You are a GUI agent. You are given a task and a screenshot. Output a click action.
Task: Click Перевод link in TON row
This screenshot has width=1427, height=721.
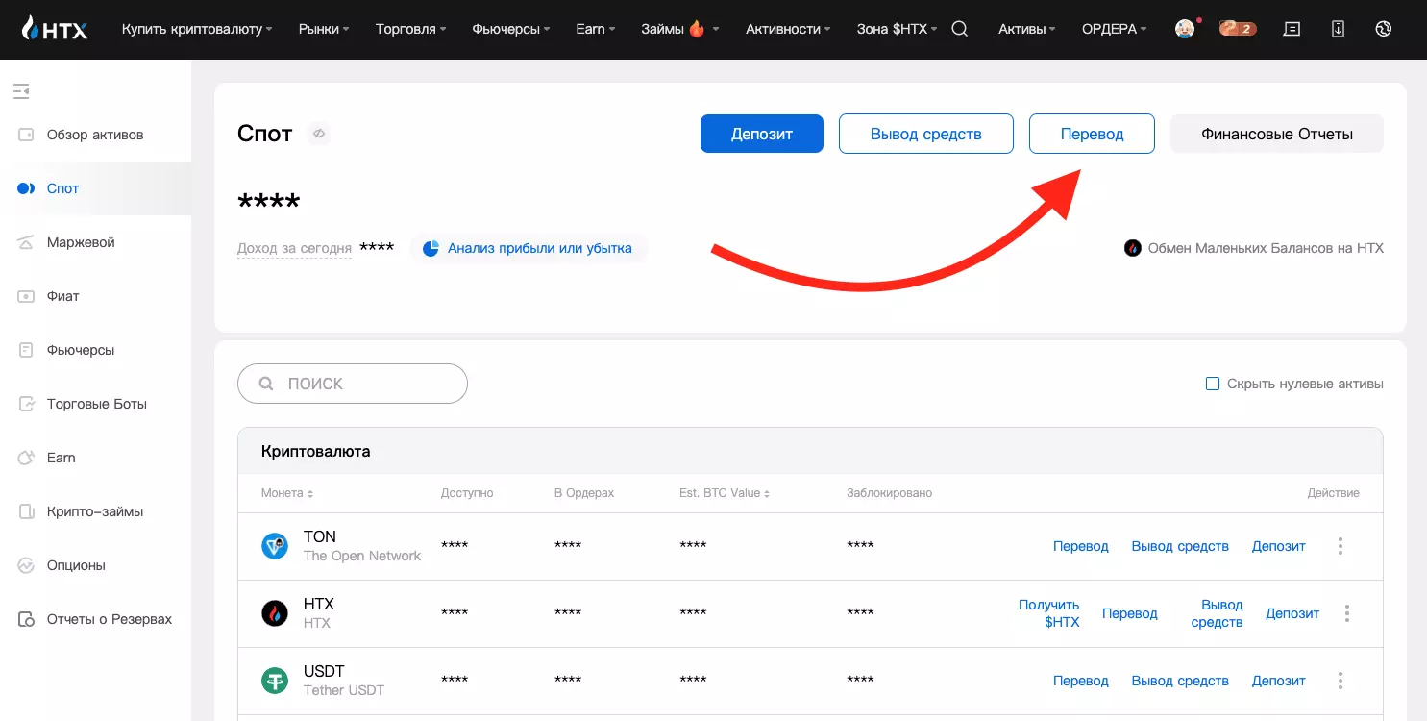tap(1081, 546)
